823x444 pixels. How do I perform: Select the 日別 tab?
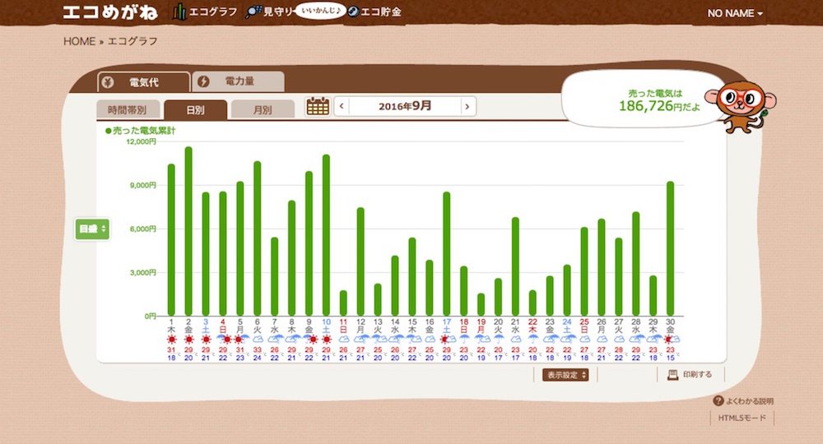click(x=195, y=109)
